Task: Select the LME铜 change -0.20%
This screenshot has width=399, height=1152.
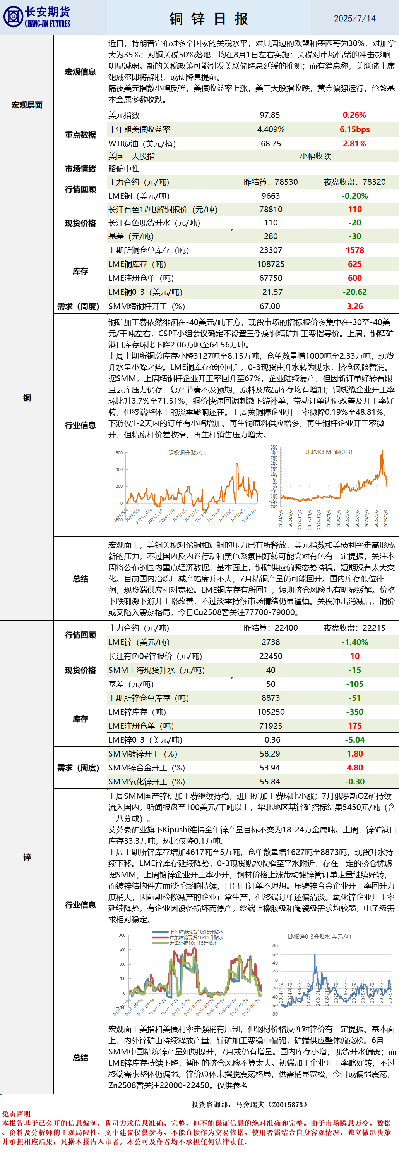Action: (355, 196)
